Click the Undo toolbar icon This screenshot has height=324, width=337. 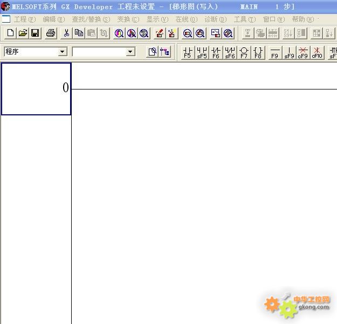[104, 33]
